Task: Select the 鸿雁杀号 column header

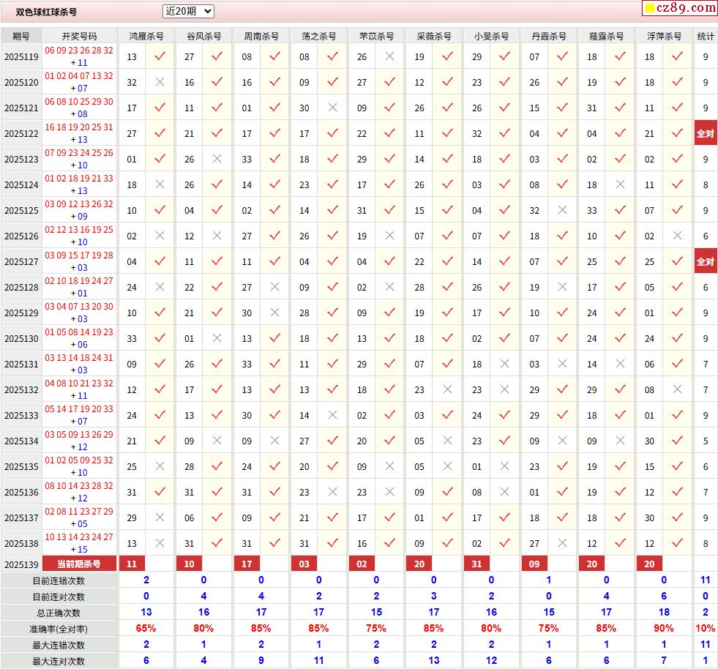Action: click(146, 36)
